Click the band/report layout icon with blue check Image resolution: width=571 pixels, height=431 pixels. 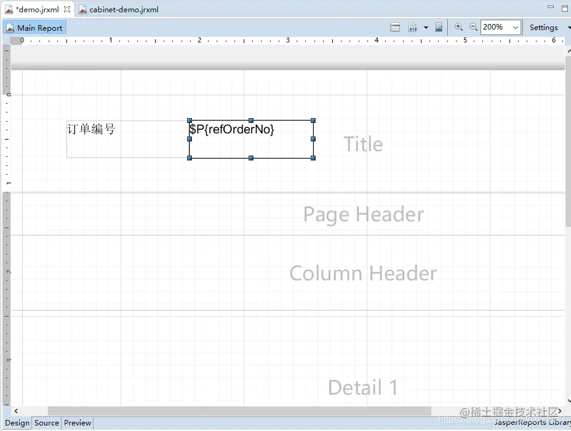[439, 27]
